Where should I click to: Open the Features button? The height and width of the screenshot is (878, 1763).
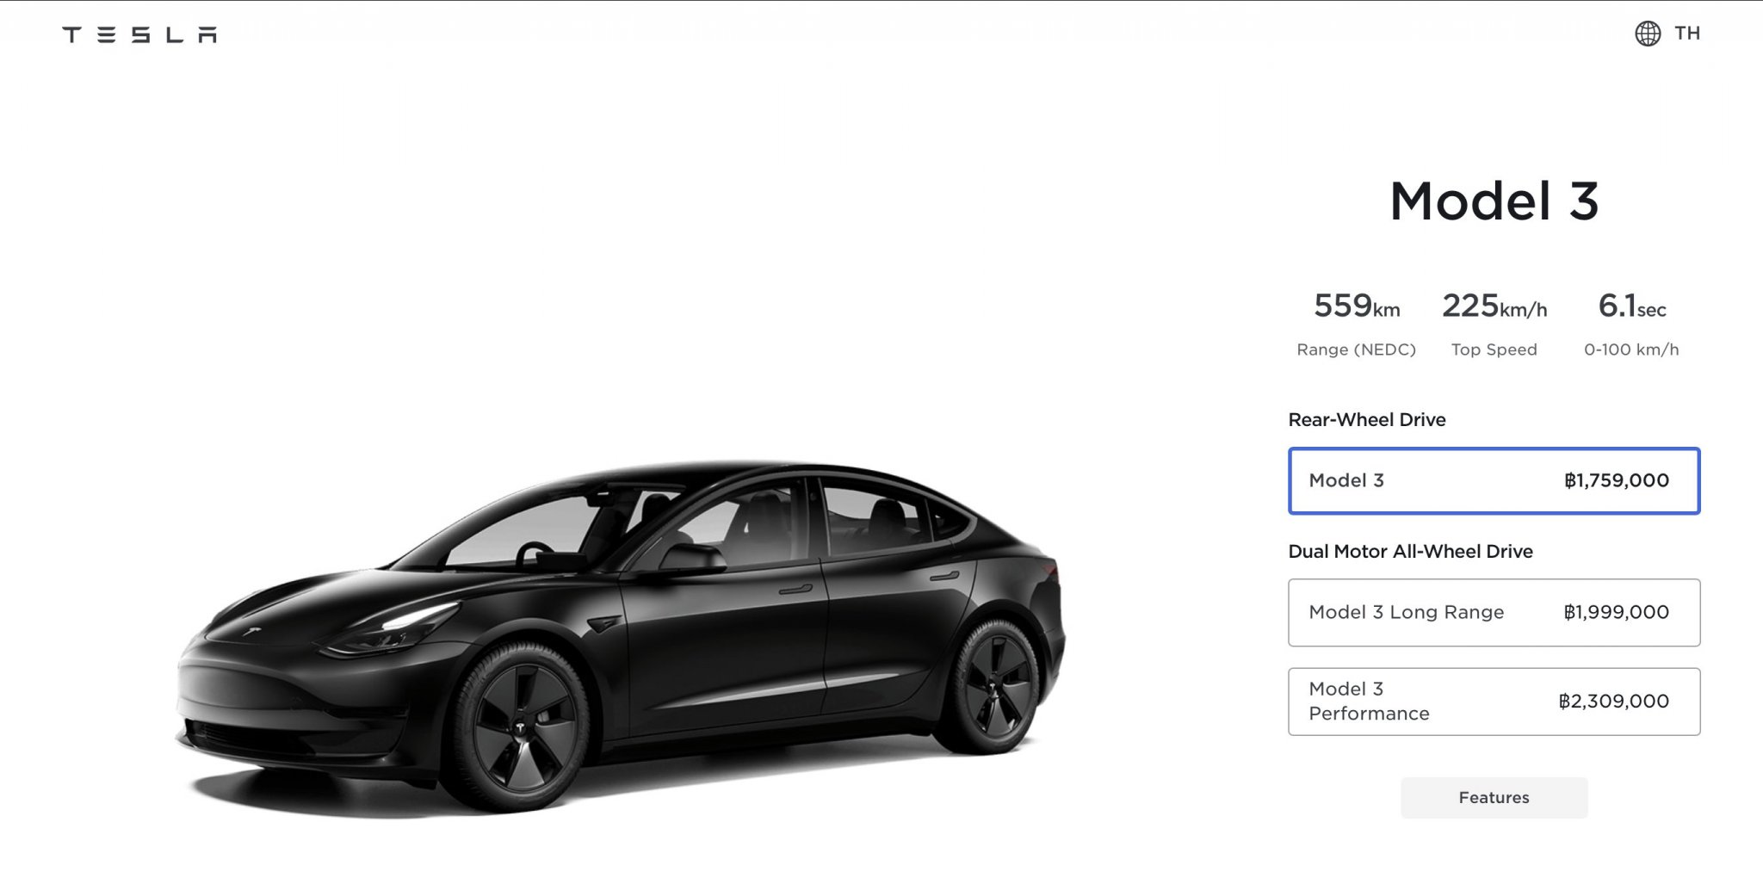coord(1494,798)
